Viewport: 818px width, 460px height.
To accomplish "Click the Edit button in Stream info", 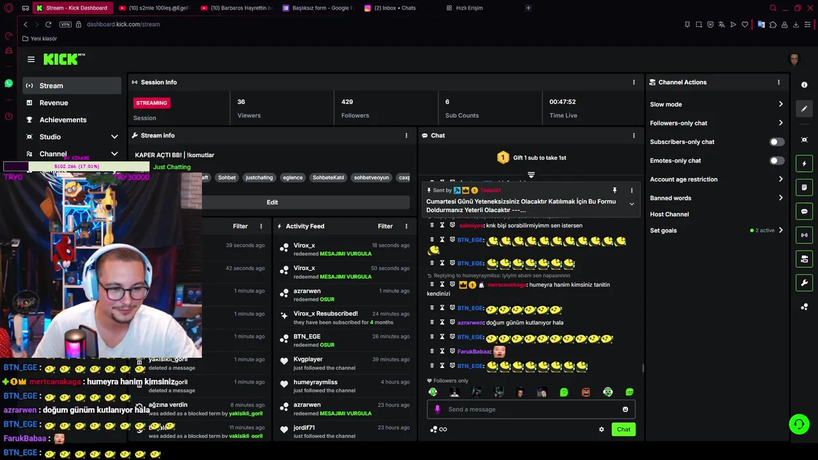I will [272, 203].
